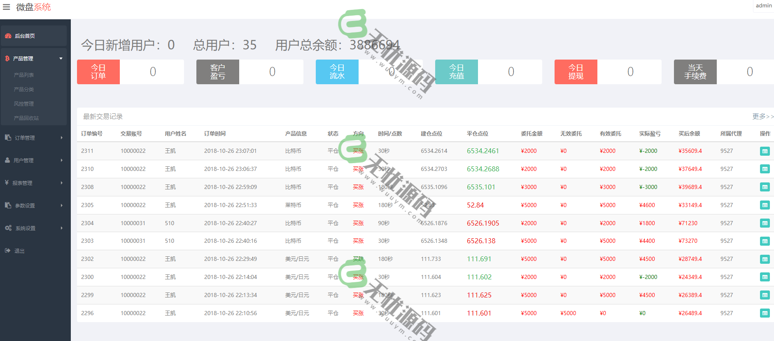Image resolution: width=774 pixels, height=341 pixels.
Task: Open details icon for order 2303
Action: tap(765, 241)
